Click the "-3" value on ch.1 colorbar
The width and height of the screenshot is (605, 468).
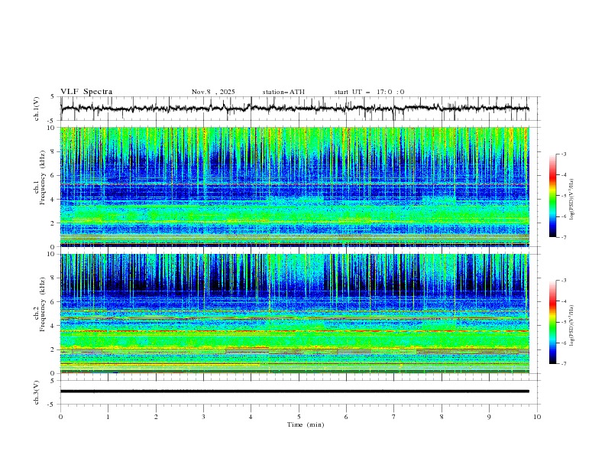coord(563,154)
